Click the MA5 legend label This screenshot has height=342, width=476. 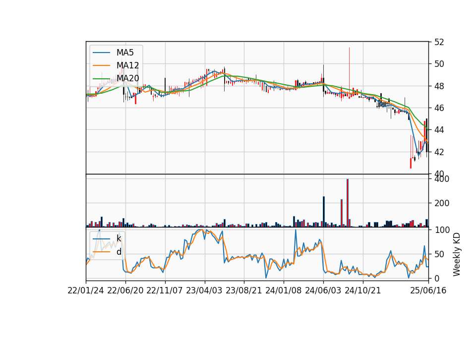125,53
